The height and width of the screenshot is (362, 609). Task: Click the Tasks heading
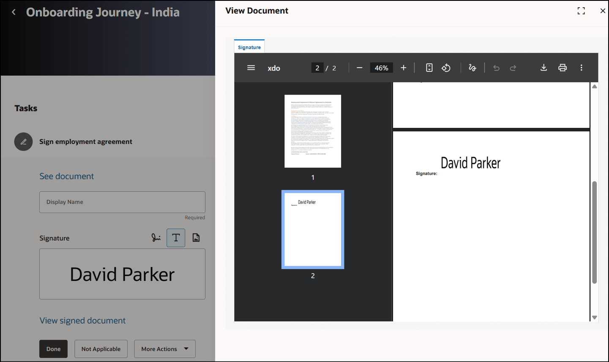[x=26, y=108]
